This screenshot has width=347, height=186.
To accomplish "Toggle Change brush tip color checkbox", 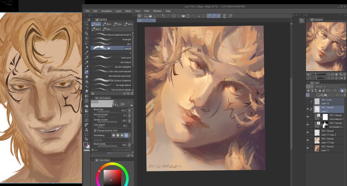I will [x=95, y=131].
